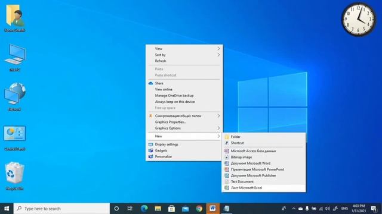This screenshot has width=382, height=214.
Task: Open the Action Center notifications
Action: click(x=374, y=209)
